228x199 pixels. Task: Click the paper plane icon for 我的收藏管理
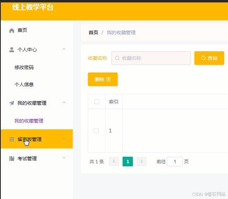click(12, 103)
